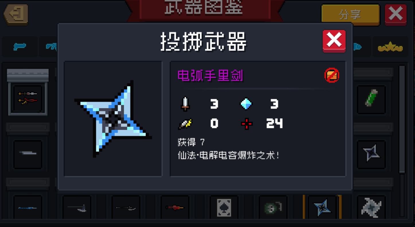Image resolution: width=415 pixels, height=227 pixels.
Task: Select the gold crown star category tab
Action: (x=390, y=47)
